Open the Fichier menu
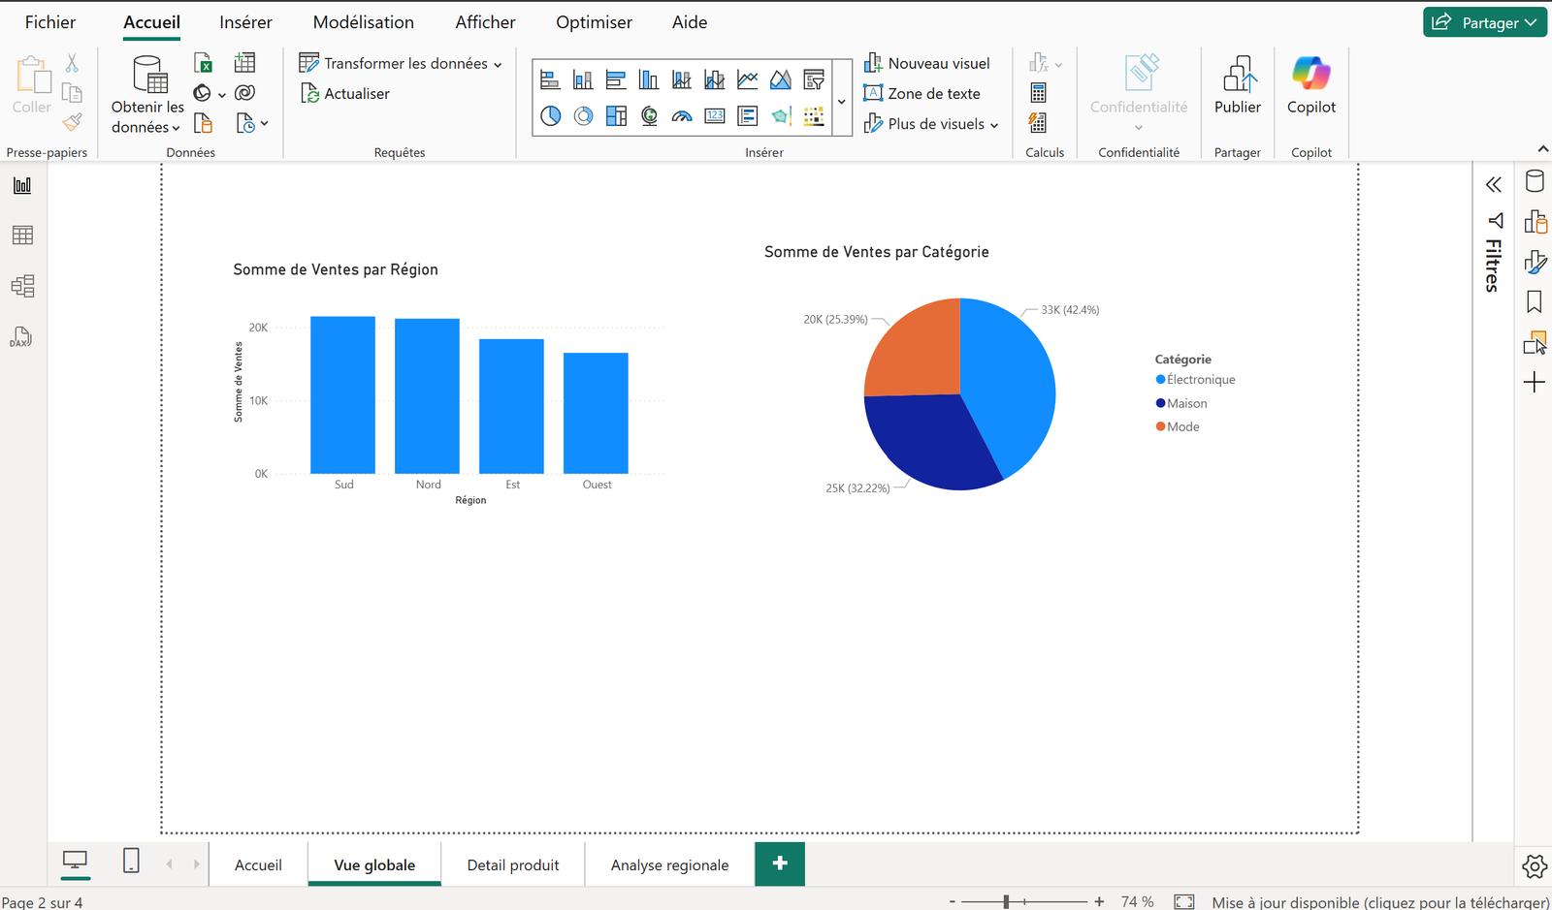This screenshot has height=910, width=1552. tap(50, 22)
